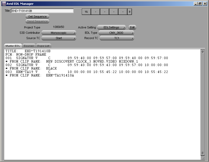Toggle the V1 video track button

pyautogui.click(x=86, y=12)
